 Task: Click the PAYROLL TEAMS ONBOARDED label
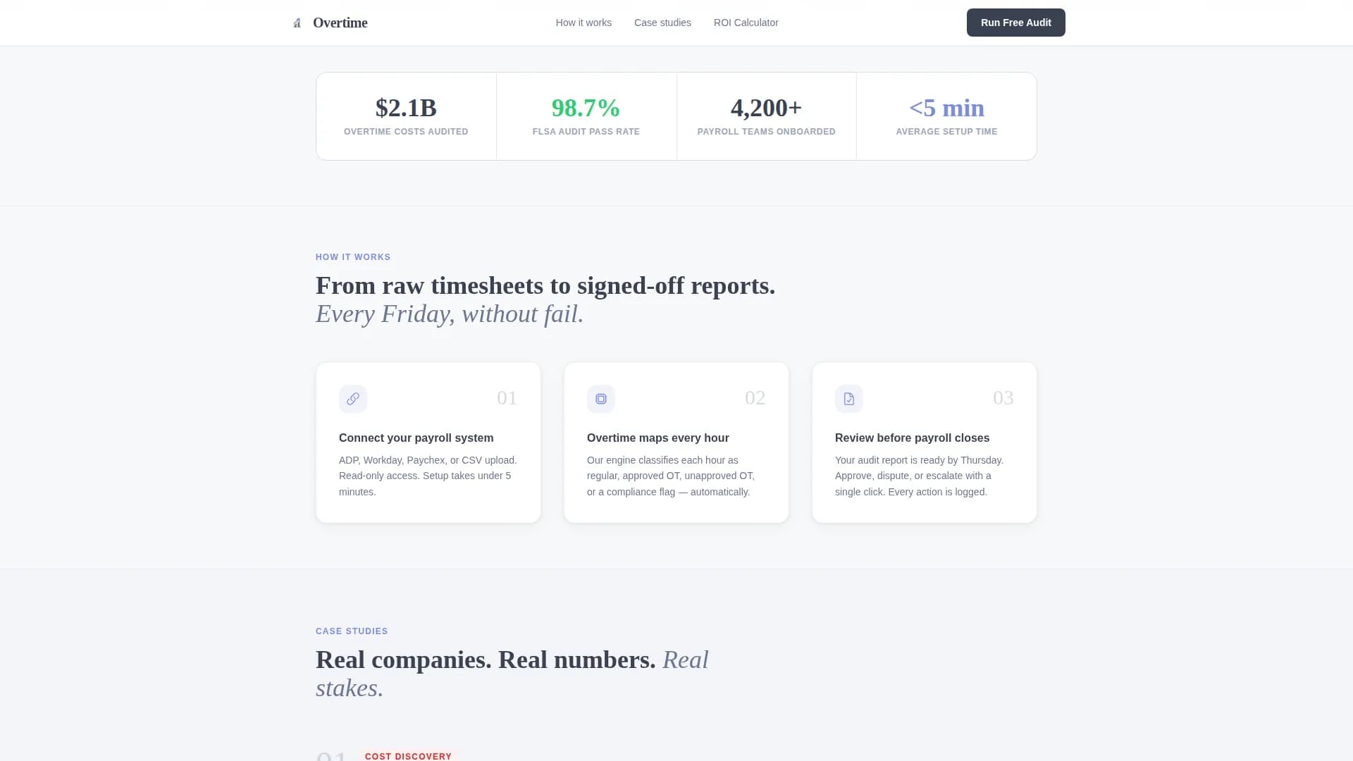[766, 132]
